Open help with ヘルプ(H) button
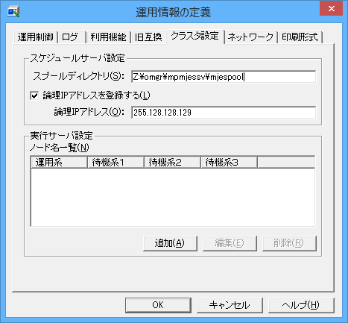The image size is (348, 323). click(301, 305)
